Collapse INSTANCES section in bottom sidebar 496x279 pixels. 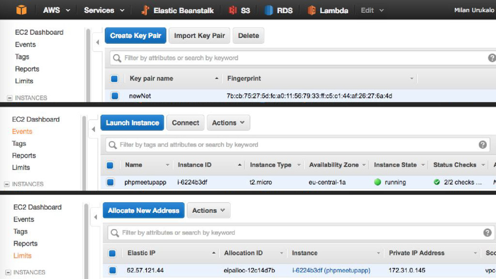pos(8,272)
